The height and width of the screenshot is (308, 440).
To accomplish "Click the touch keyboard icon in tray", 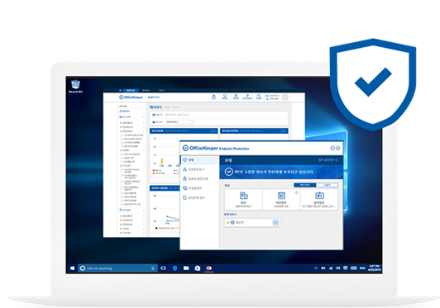I will click(x=354, y=268).
